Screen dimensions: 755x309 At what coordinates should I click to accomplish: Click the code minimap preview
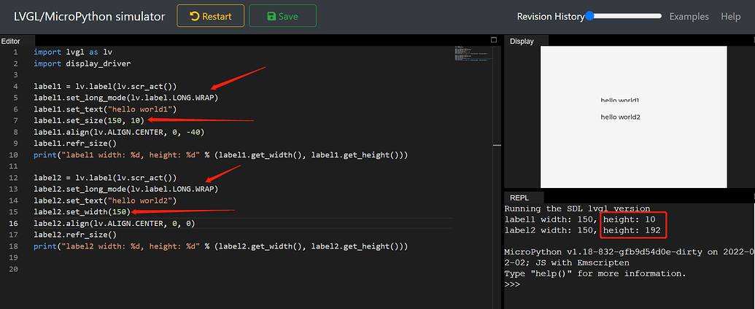[x=471, y=58]
